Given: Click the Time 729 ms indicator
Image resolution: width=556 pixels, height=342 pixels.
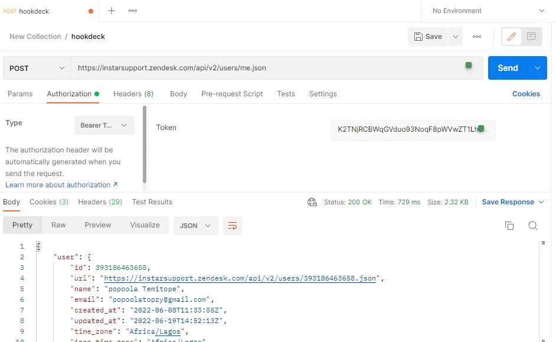Looking at the screenshot, I should 399,202.
